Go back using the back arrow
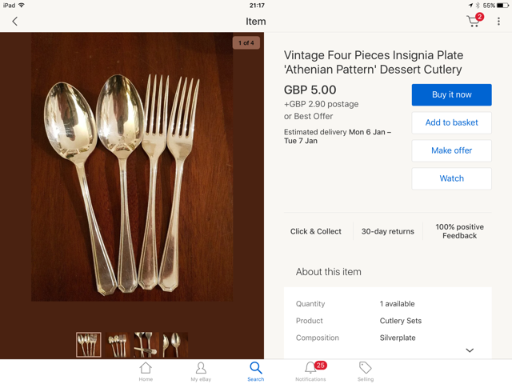This screenshot has height=384, width=512. point(14,22)
